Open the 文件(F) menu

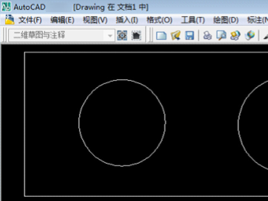pos(30,20)
